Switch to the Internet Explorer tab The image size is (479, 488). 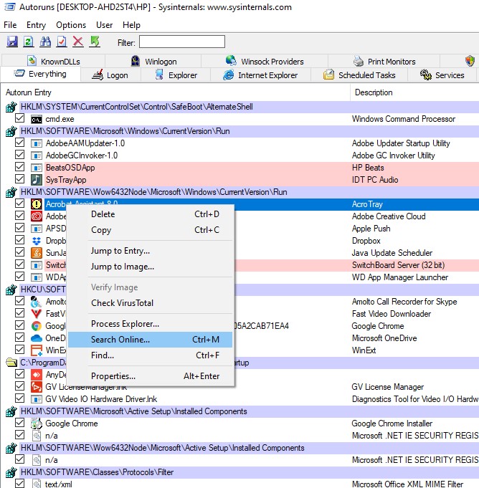pos(261,75)
